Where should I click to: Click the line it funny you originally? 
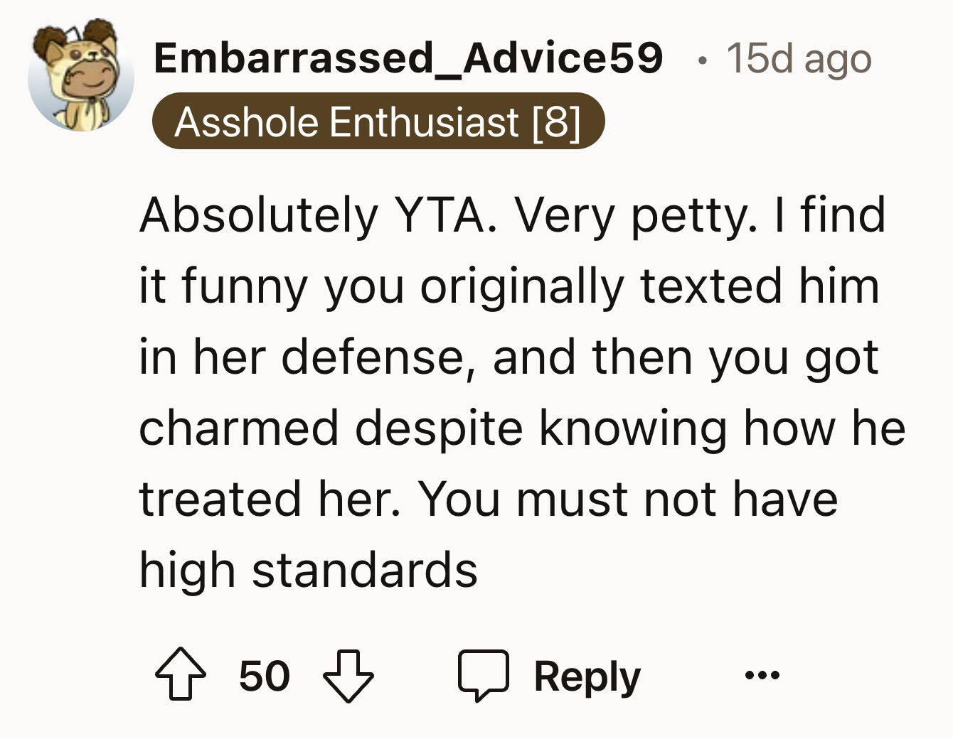509,286
